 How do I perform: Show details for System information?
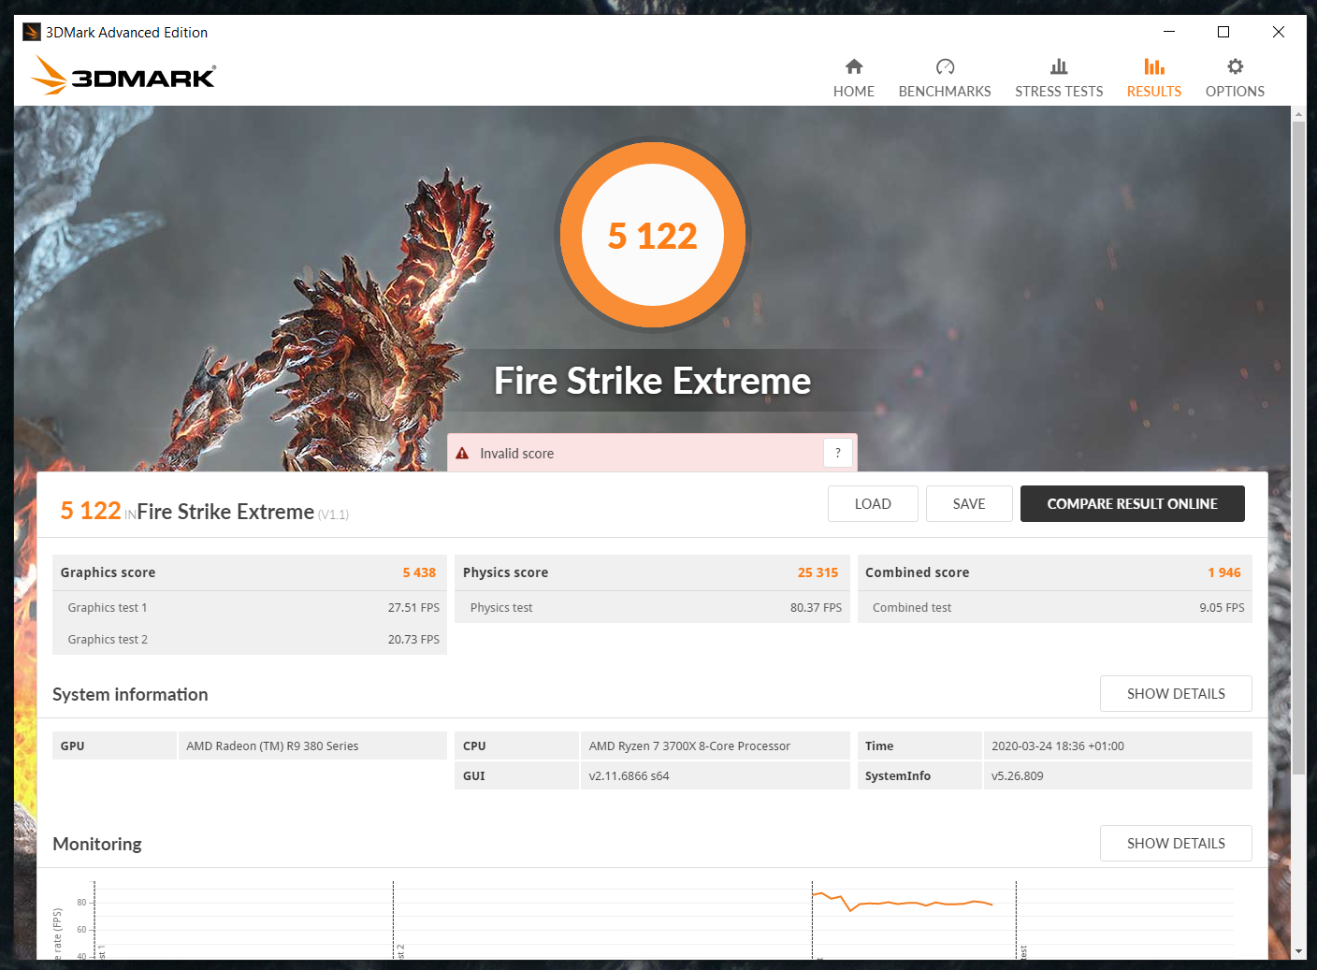click(1176, 693)
